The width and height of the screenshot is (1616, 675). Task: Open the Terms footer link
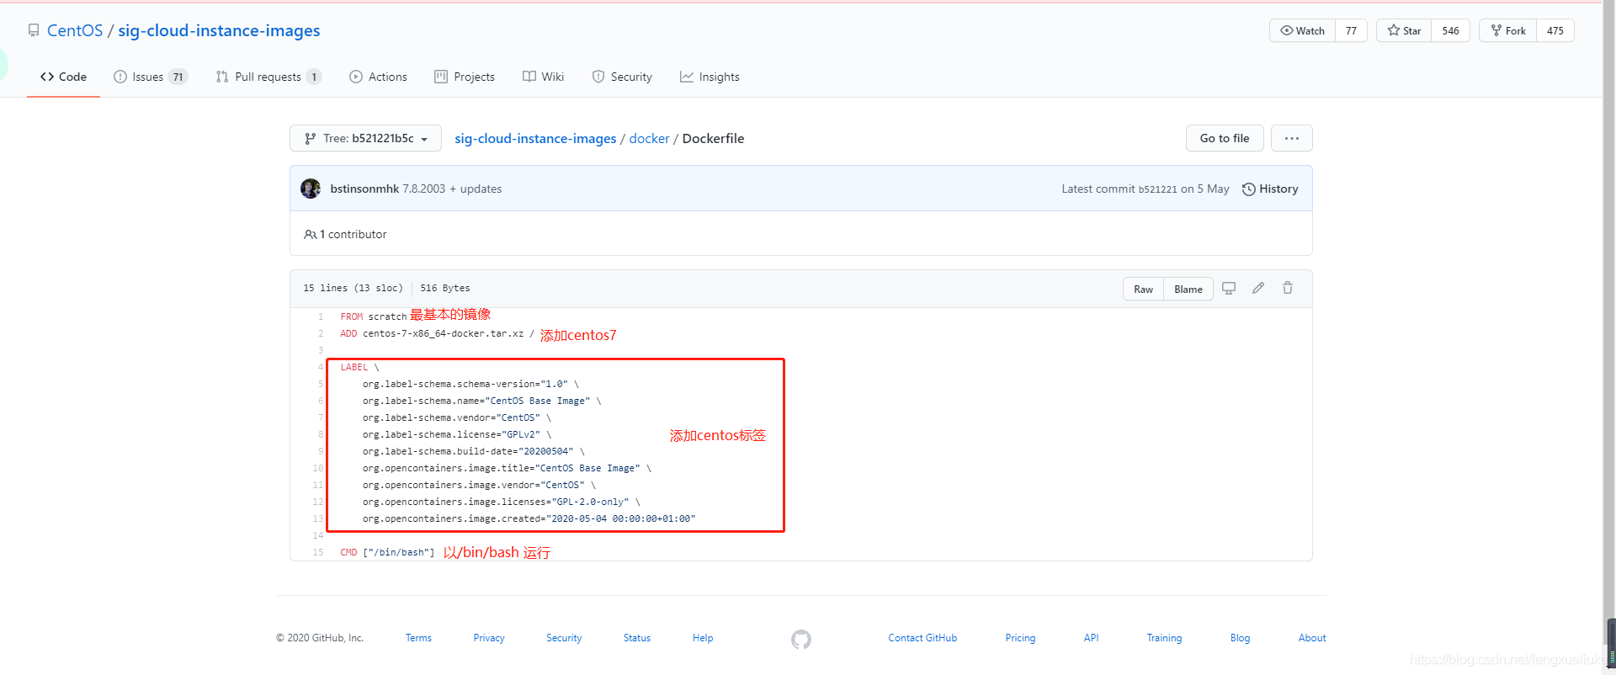point(418,638)
